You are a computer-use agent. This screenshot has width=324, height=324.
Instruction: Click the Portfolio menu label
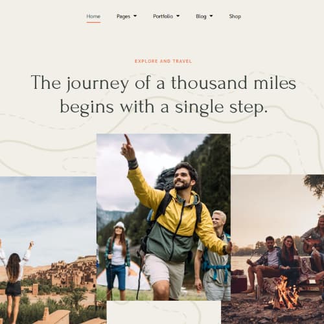[x=163, y=16]
